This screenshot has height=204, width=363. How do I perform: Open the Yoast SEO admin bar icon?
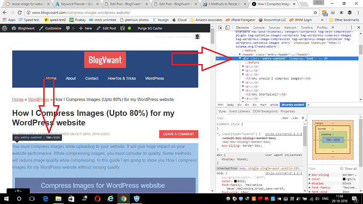122,28
